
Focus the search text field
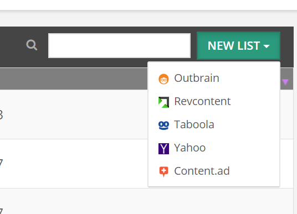(x=119, y=45)
